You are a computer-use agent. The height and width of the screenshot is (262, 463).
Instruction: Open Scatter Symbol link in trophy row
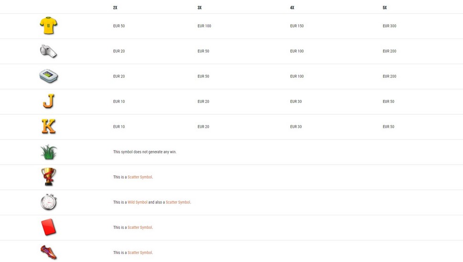click(x=140, y=177)
